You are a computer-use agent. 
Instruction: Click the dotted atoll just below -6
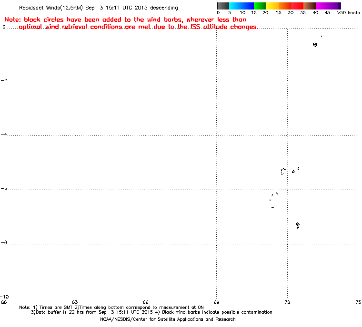(274, 200)
